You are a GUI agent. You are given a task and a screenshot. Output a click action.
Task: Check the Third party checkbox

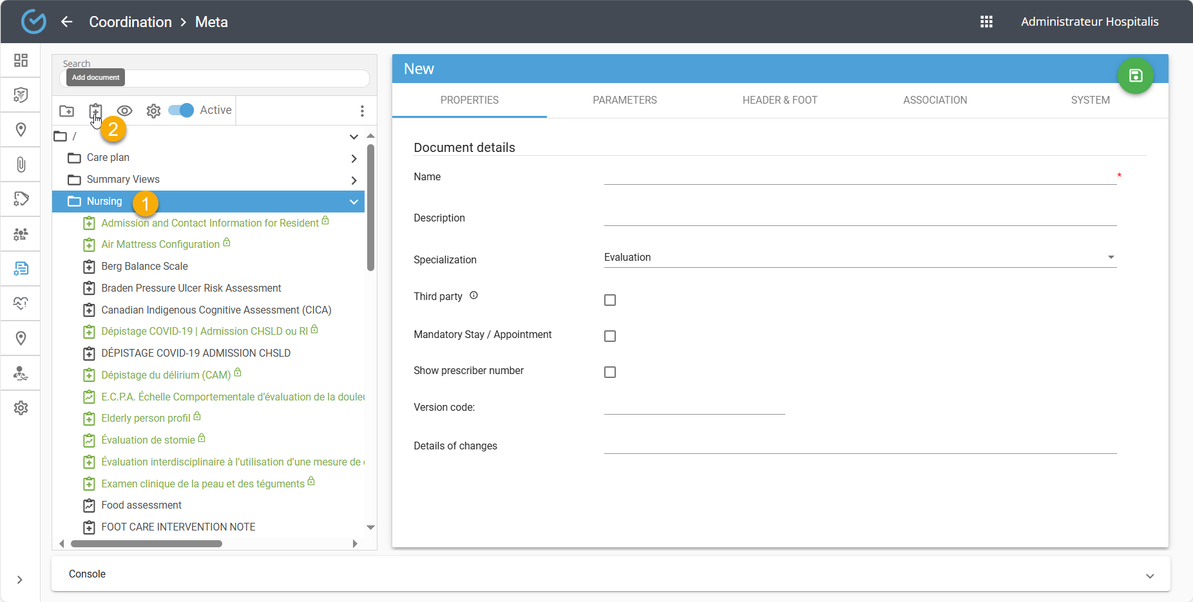point(610,300)
